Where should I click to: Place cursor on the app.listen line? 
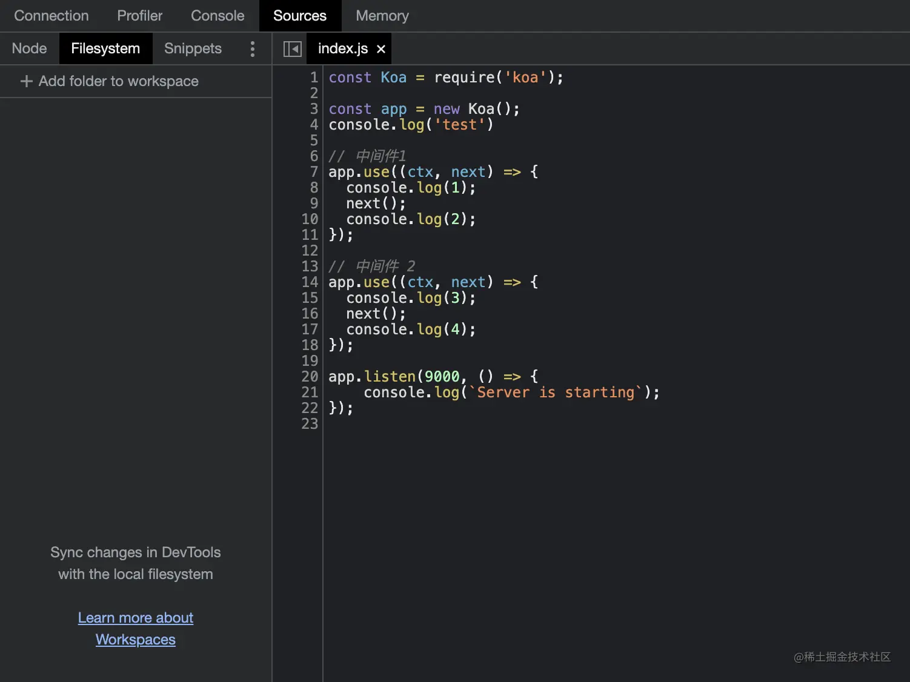click(x=432, y=376)
